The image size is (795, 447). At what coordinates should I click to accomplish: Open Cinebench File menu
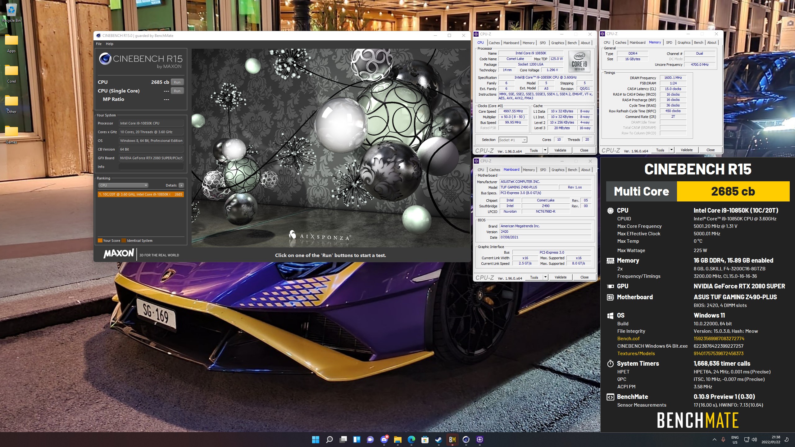coord(99,44)
